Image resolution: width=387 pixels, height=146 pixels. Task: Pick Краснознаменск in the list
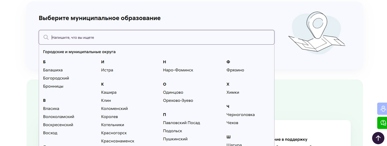pos(118,141)
